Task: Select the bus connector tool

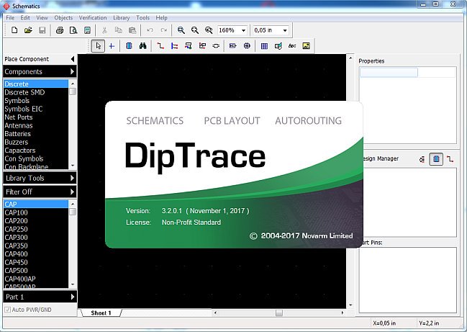Action: click(189, 46)
